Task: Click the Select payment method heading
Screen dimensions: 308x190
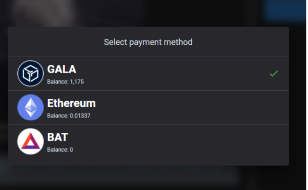Action: pos(148,42)
